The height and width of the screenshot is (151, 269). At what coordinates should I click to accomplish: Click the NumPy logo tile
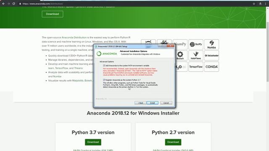[180, 44]
